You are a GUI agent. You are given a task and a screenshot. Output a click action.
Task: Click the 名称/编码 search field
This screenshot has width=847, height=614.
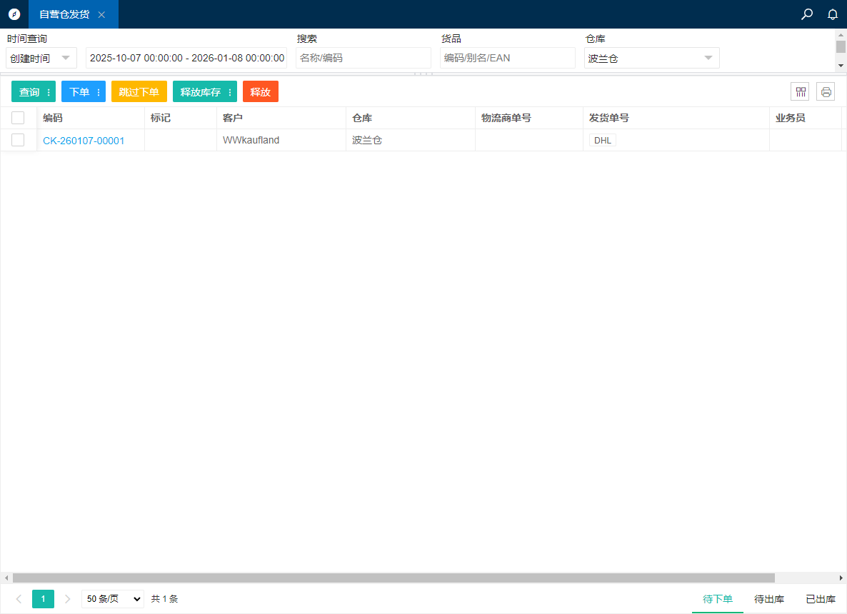[x=364, y=58]
